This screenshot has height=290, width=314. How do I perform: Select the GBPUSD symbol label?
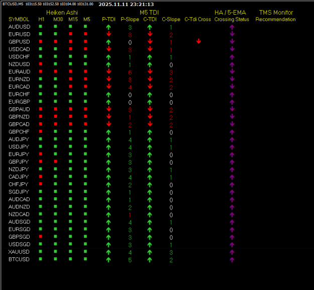point(19,42)
